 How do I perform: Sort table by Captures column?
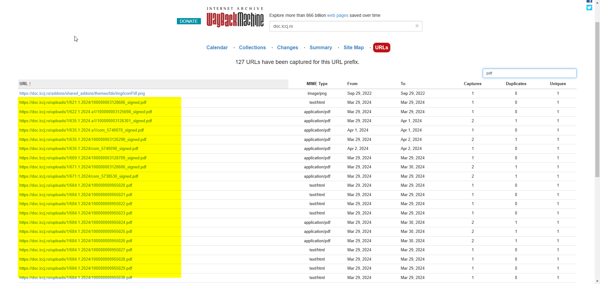[x=472, y=84]
